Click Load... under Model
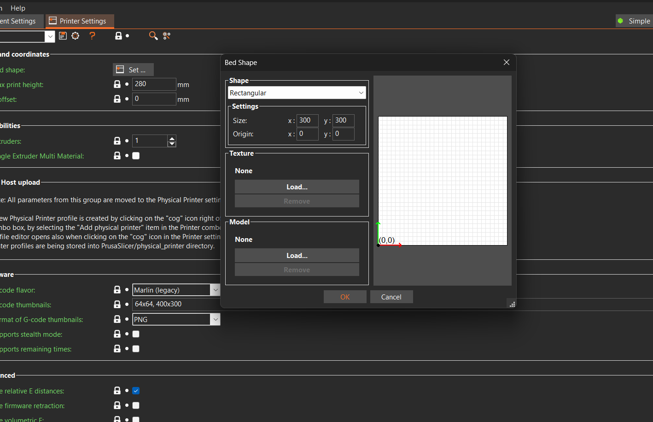 point(297,255)
